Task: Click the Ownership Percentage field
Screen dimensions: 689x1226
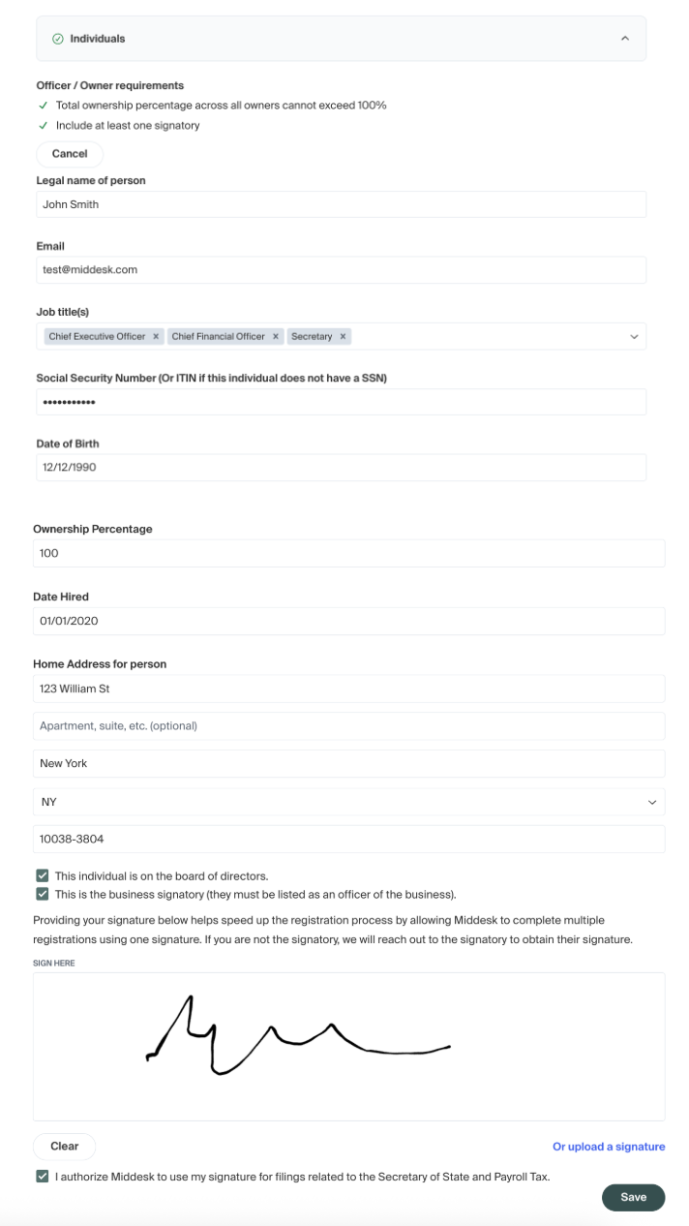Action: tap(348, 554)
